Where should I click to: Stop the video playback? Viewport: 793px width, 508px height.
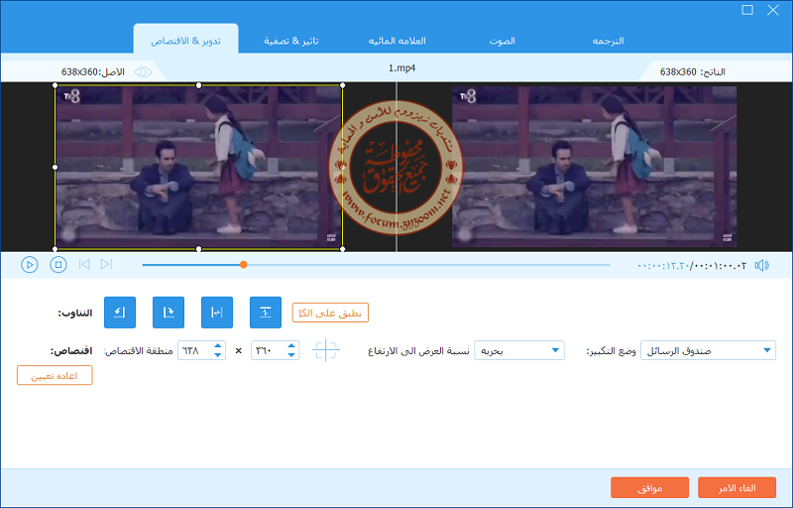58,265
